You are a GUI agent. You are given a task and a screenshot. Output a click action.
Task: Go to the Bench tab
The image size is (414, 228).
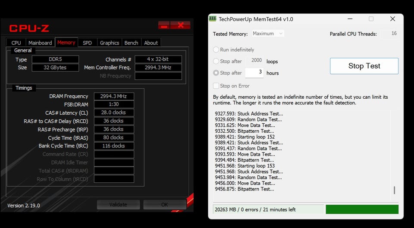click(131, 43)
